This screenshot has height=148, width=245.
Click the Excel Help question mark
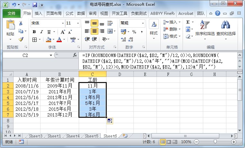coord(217,13)
